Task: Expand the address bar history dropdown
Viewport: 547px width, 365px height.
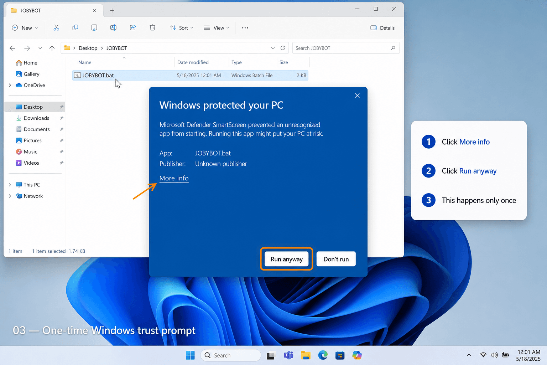Action: click(273, 48)
